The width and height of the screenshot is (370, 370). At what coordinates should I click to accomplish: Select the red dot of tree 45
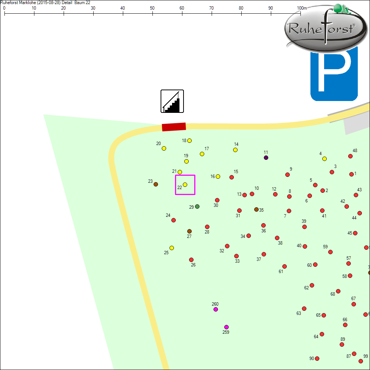(355, 233)
